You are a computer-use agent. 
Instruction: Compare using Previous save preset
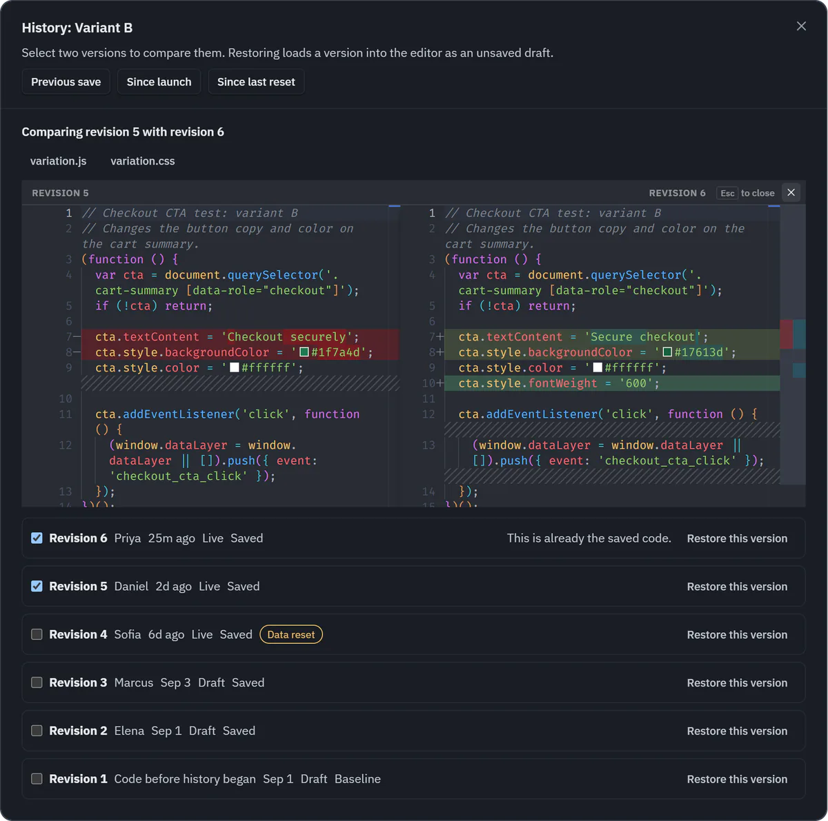(66, 81)
